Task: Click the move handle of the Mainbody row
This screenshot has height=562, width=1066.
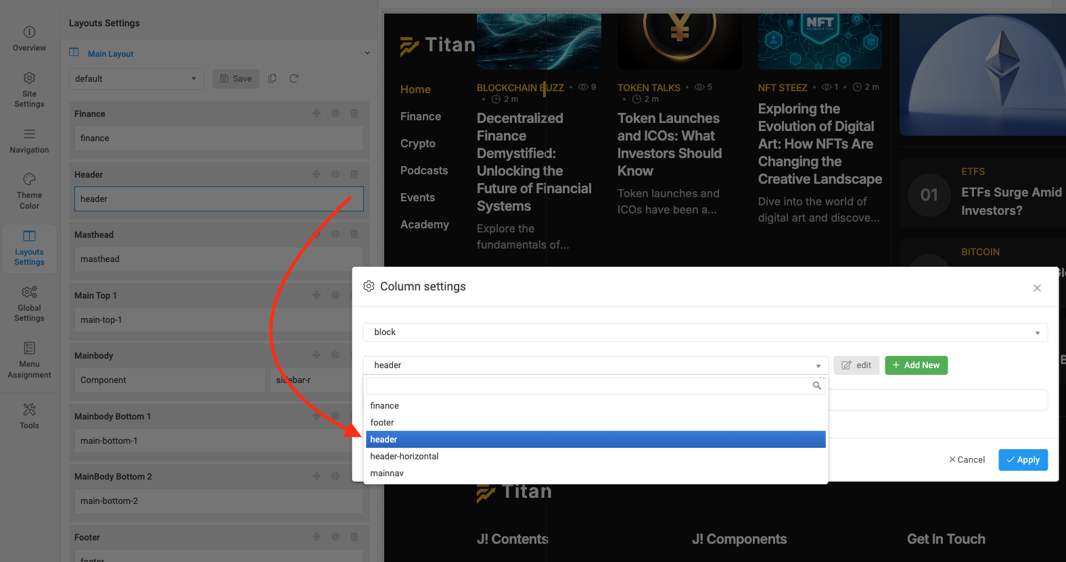Action: click(x=317, y=355)
